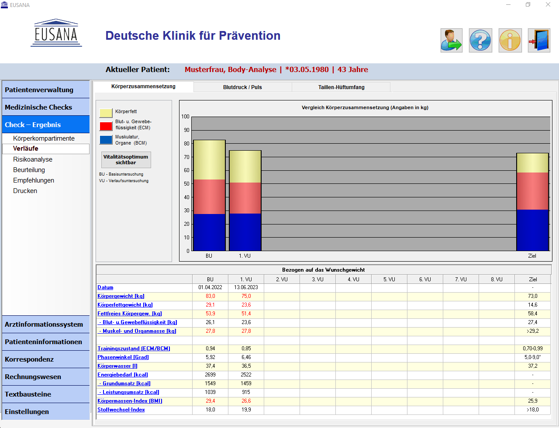Click body weight value 83,0
Viewport: 559px width, 428px height.
210,296
